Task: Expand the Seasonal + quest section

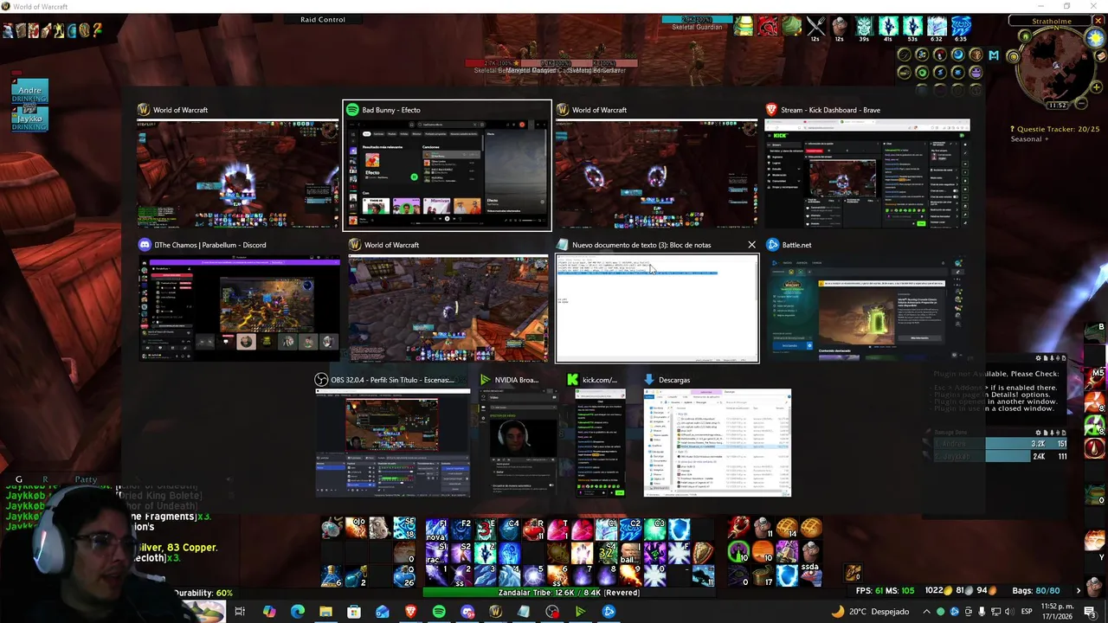Action: pyautogui.click(x=1029, y=138)
